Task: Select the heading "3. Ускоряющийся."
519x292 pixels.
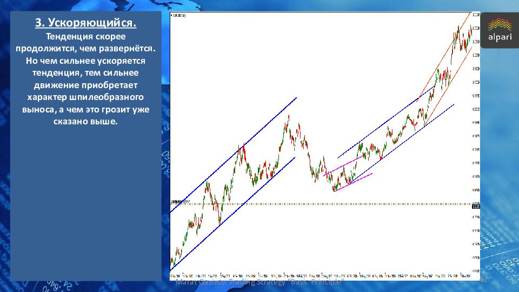Action: tap(85, 23)
